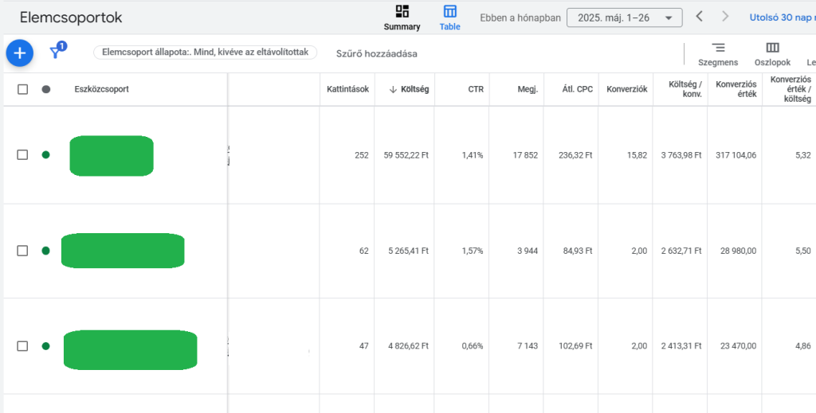The image size is (816, 413).
Task: Tick the third row's checkbox
Action: tap(22, 346)
